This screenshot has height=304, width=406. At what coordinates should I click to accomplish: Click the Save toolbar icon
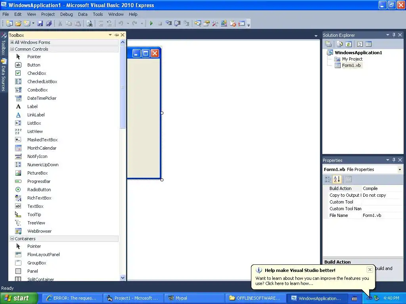(x=40, y=23)
